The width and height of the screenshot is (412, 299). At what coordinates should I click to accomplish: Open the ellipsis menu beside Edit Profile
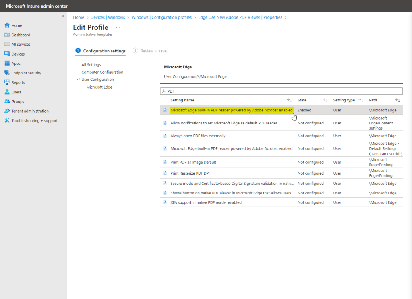(118, 27)
